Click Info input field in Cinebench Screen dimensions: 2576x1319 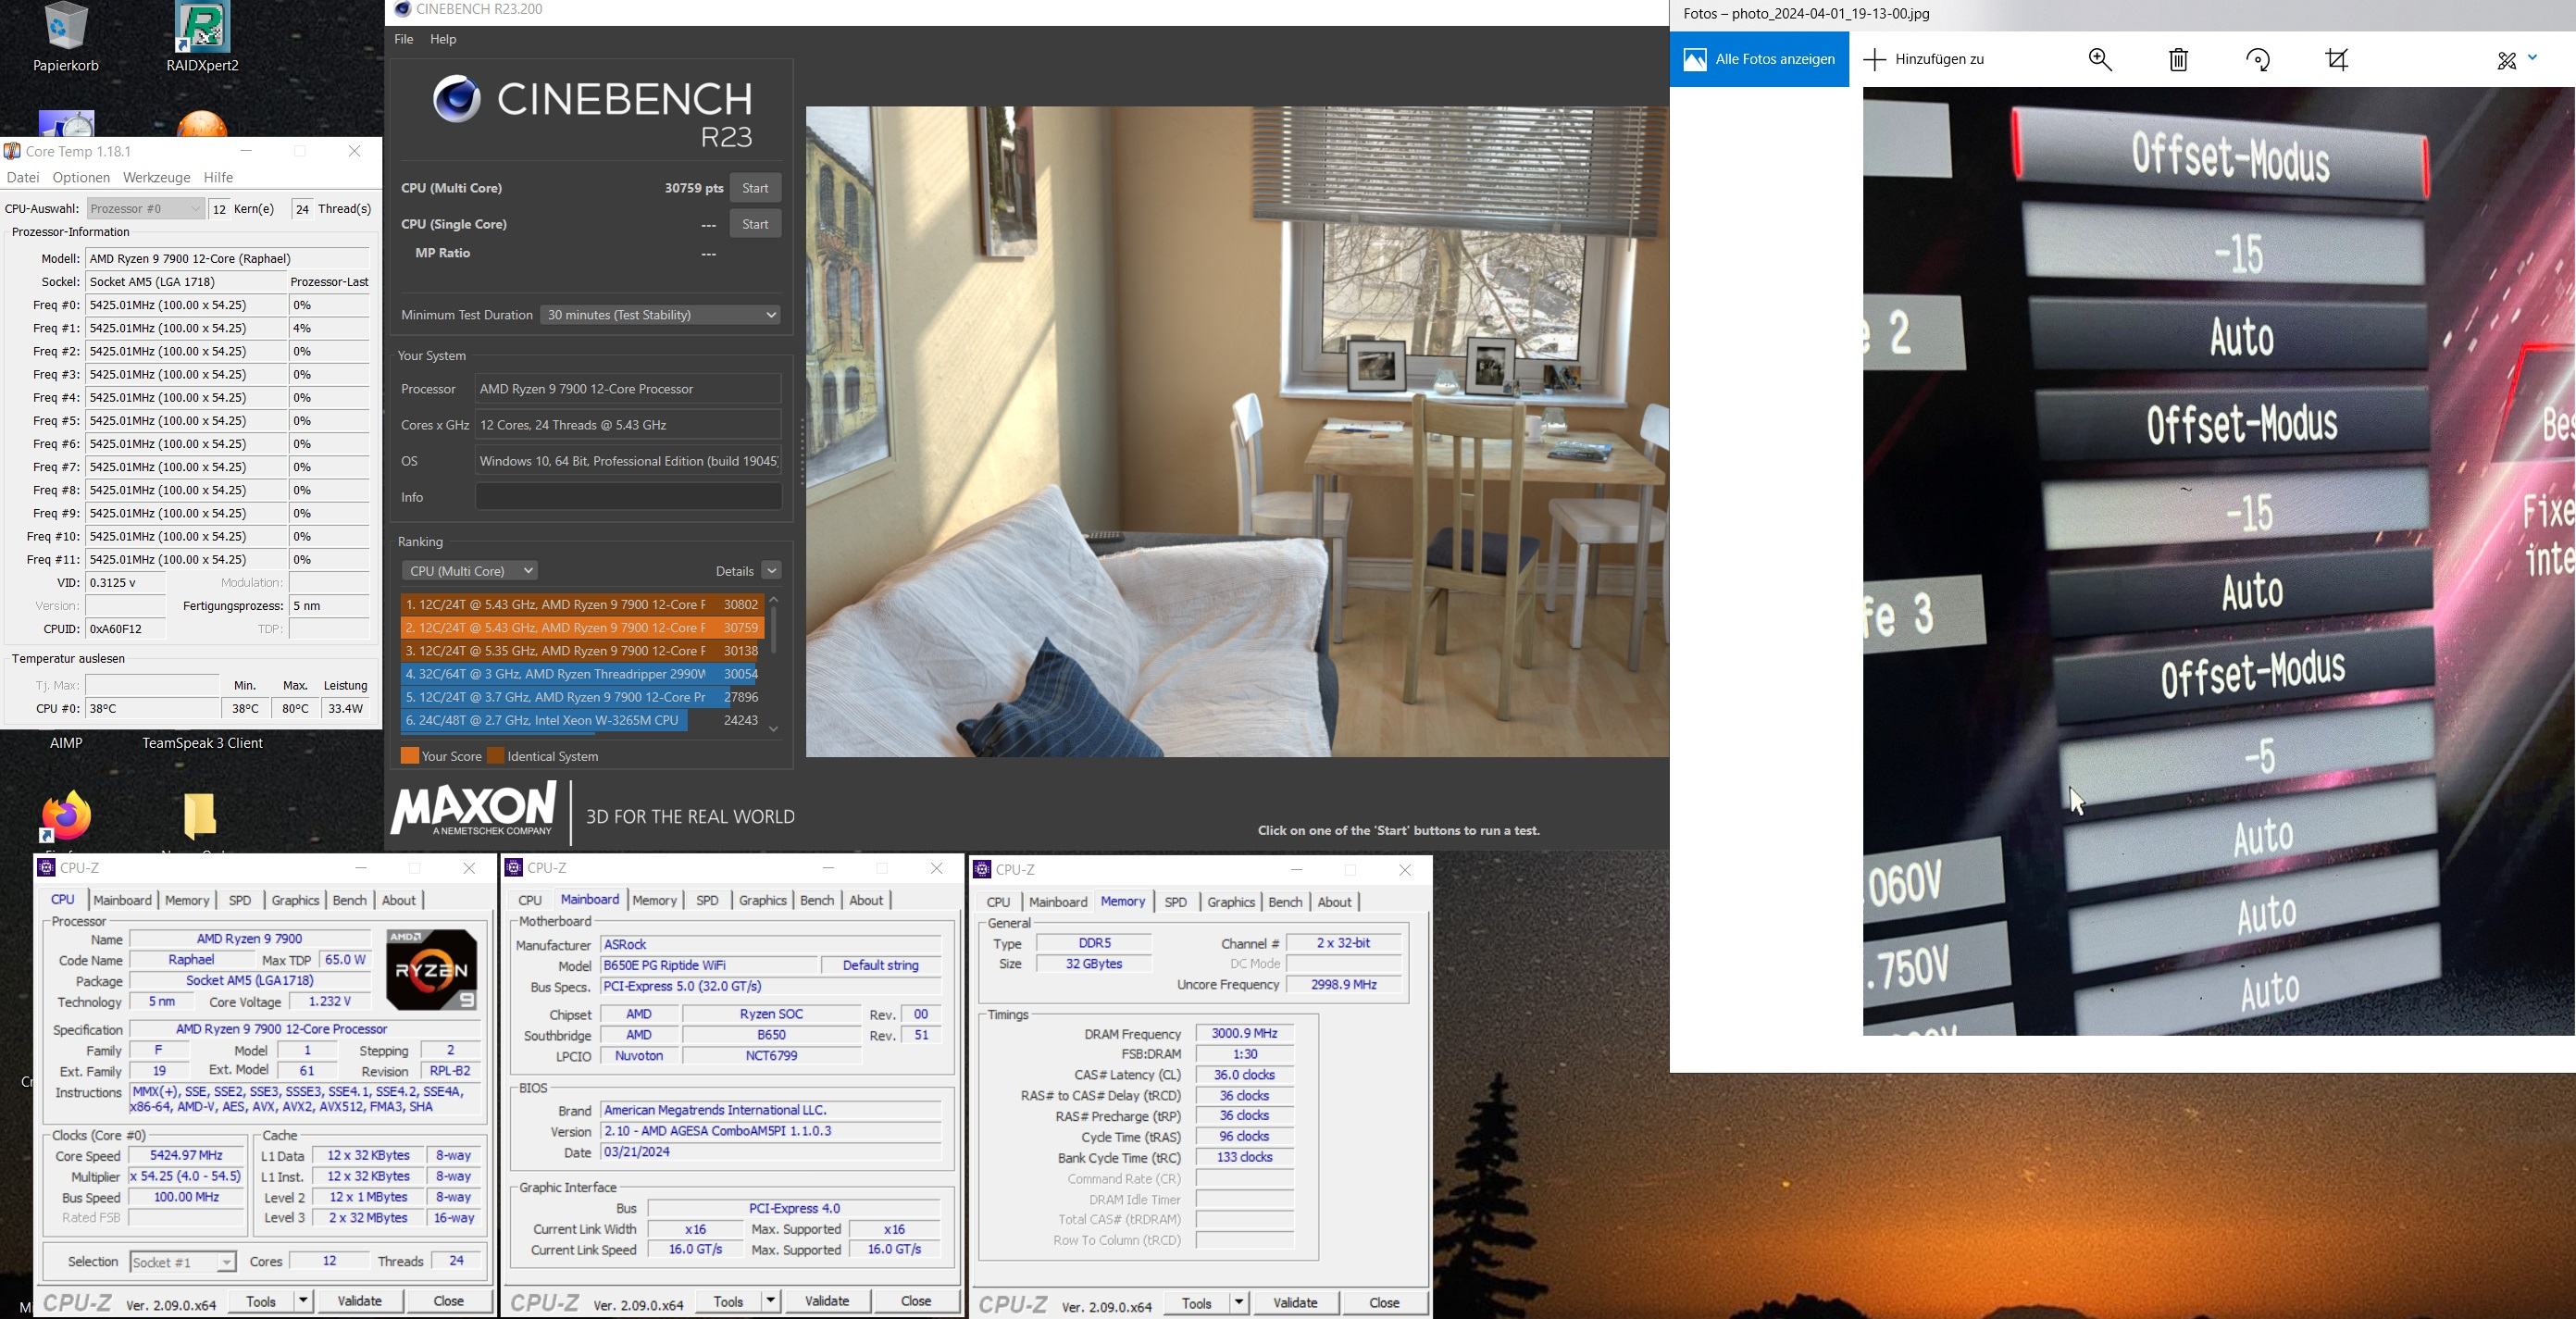[628, 497]
